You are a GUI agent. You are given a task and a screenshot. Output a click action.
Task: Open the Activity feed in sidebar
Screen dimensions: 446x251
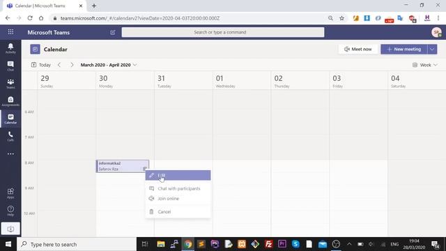(x=10, y=48)
